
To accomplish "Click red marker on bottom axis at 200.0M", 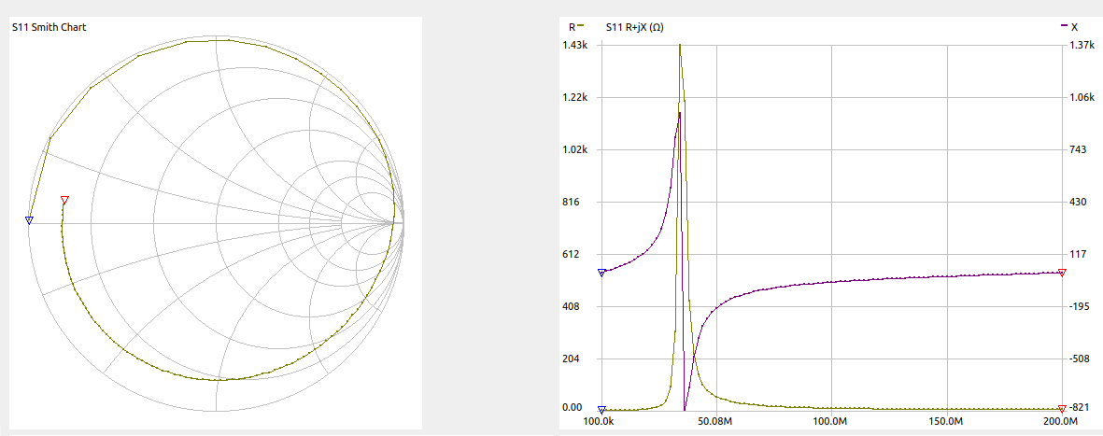I will (x=1063, y=409).
